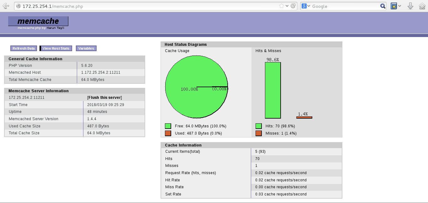Click the orange Misses legend swatch

[x=259, y=133]
